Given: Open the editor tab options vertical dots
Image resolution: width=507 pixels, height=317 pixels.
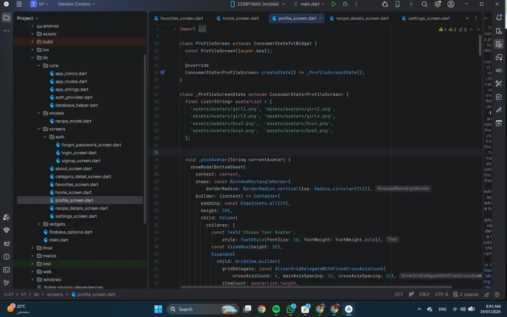Looking at the screenshot, I should click(x=476, y=18).
